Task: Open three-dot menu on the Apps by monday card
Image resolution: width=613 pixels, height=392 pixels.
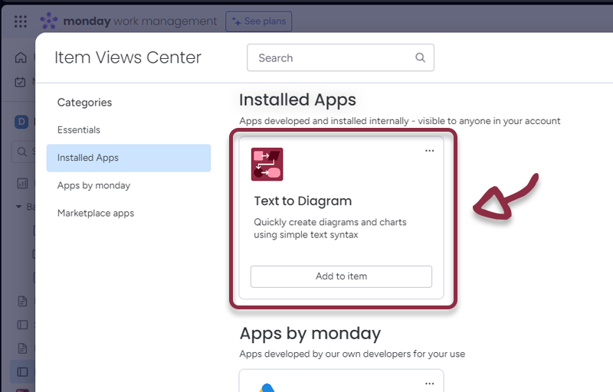Action: tap(429, 383)
